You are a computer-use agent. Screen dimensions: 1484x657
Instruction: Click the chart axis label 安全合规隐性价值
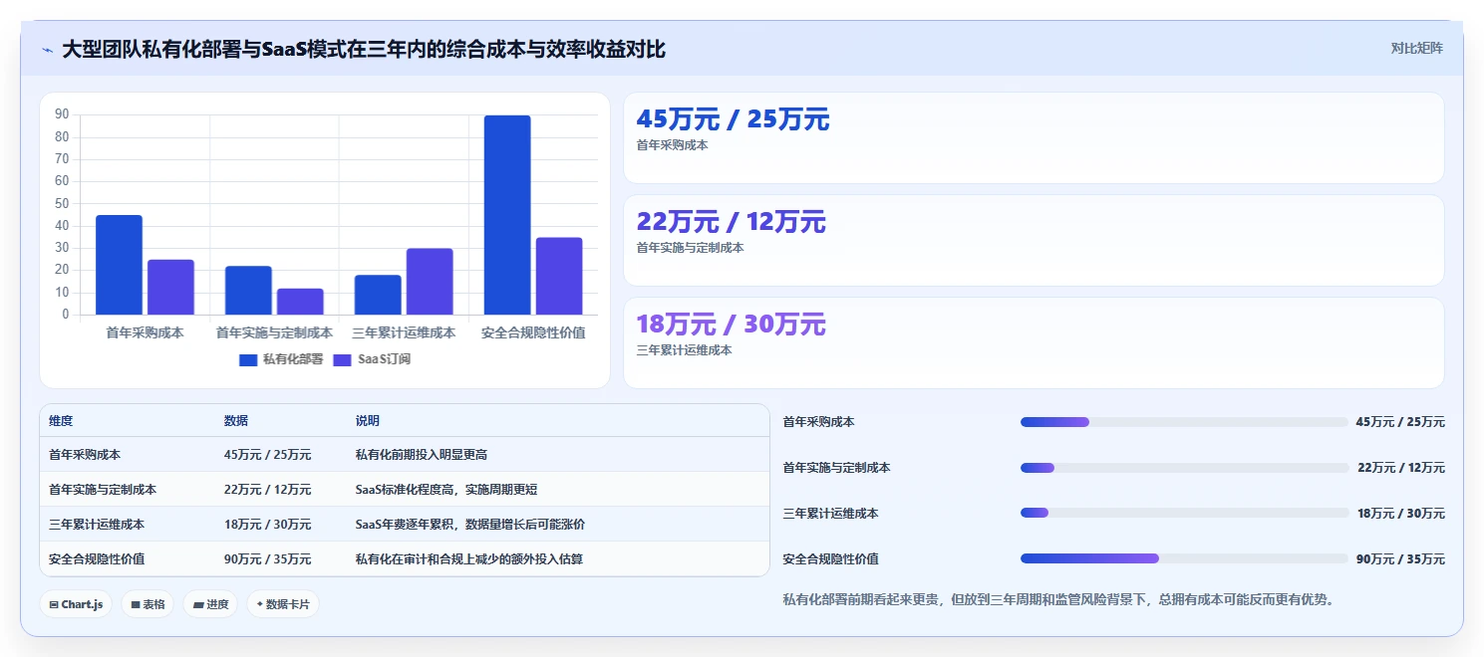point(533,332)
